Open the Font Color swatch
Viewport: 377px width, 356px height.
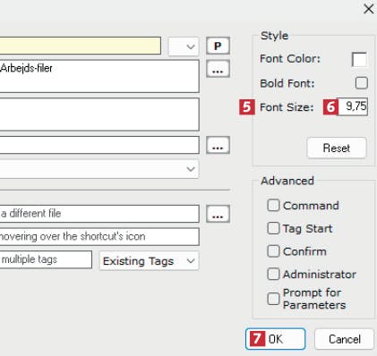click(x=359, y=59)
